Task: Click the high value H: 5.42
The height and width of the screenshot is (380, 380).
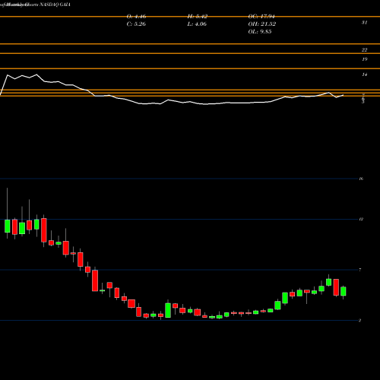Action: coord(198,17)
